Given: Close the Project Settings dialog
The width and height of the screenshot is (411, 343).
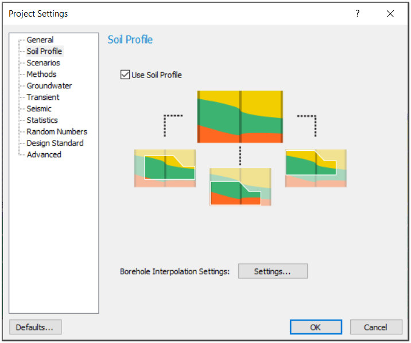Looking at the screenshot, I should (390, 14).
